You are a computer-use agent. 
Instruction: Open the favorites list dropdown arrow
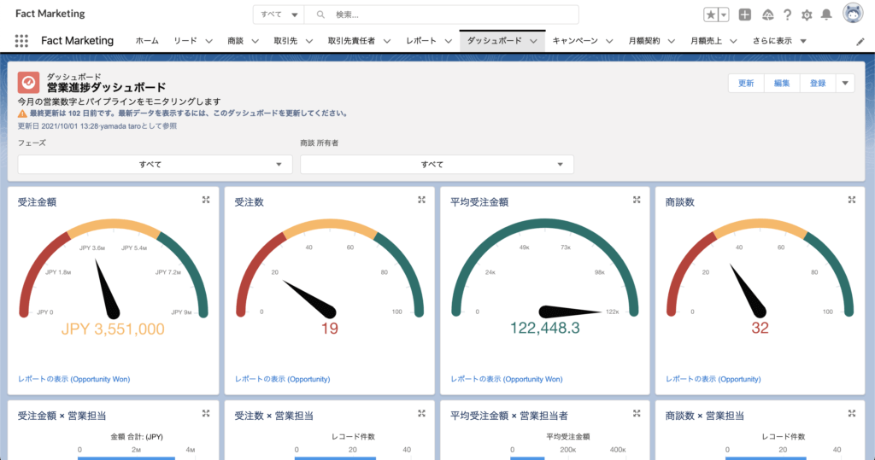point(723,15)
